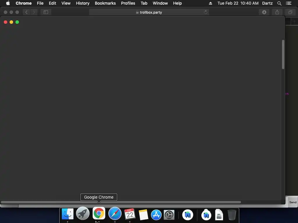This screenshot has height=223, width=298.
Task: Go back in the Safari toolbar
Action: [26, 12]
